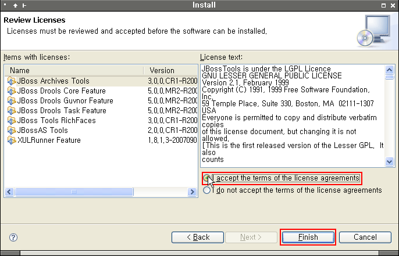Select the JBoss Drools Core Feature row
Screen dimensions: 399x256
point(101,91)
